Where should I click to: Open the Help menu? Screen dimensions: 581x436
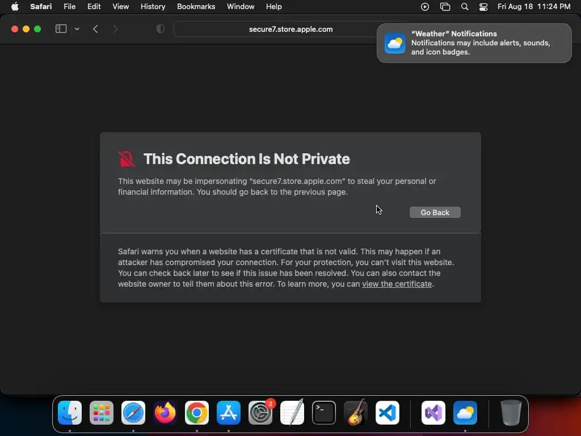coord(274,7)
